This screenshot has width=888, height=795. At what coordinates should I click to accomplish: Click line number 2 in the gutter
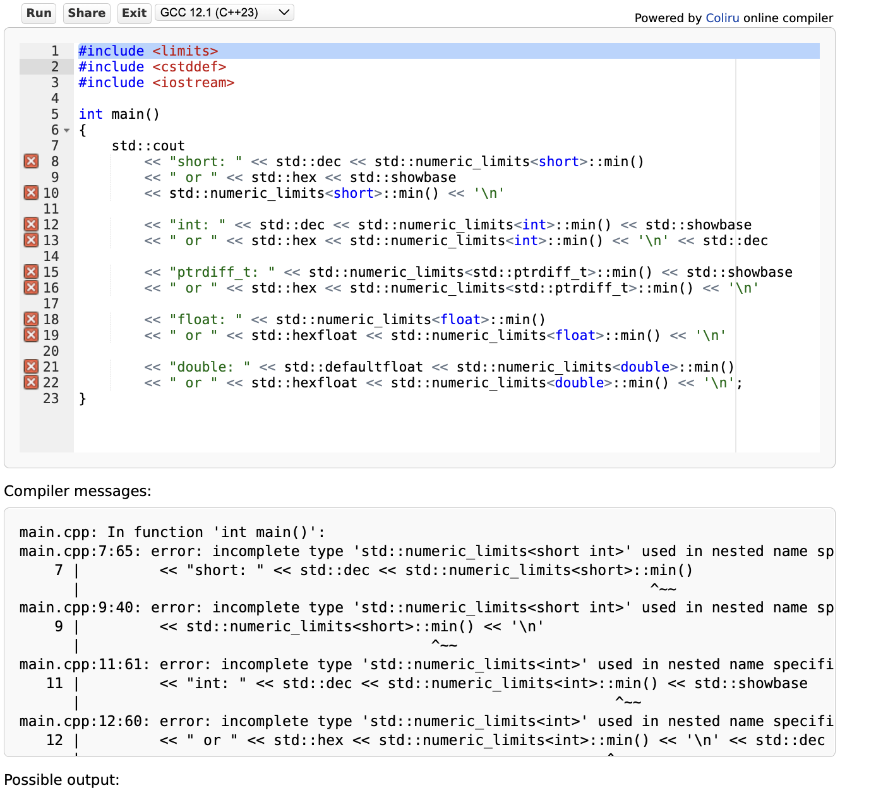(55, 66)
